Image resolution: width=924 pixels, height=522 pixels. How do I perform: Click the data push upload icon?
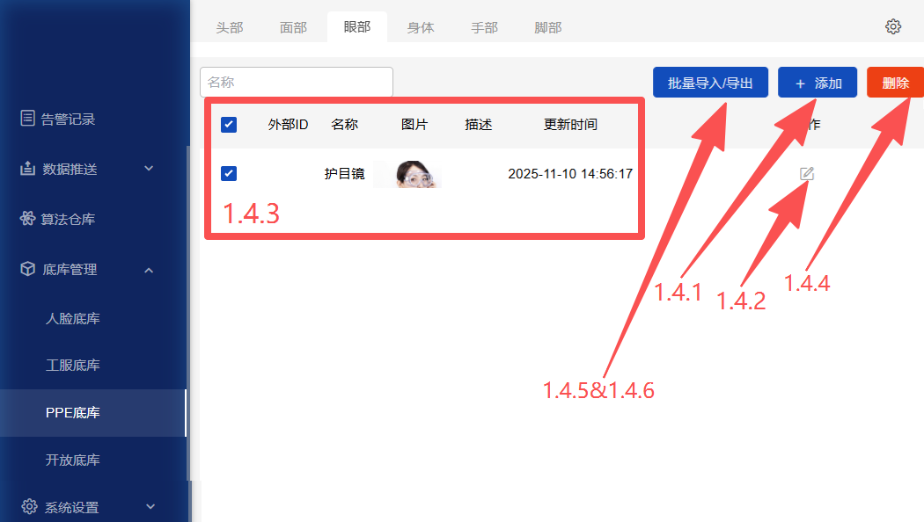pyautogui.click(x=28, y=168)
